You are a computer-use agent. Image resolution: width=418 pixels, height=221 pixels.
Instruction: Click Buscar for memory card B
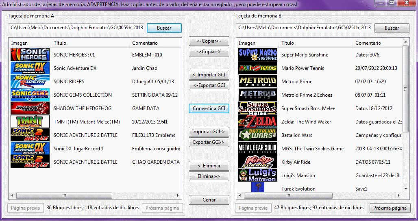(x=392, y=28)
